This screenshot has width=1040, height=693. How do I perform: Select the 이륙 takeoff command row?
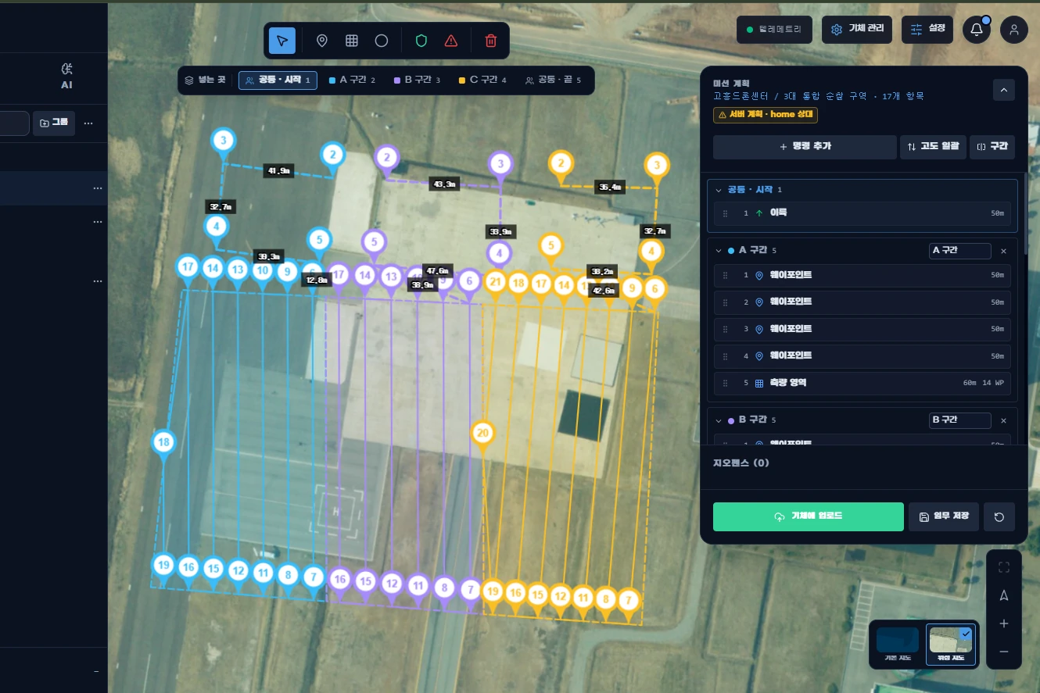point(862,213)
